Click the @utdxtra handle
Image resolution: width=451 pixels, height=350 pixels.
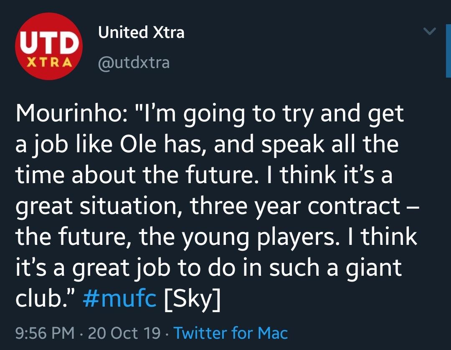coord(134,63)
